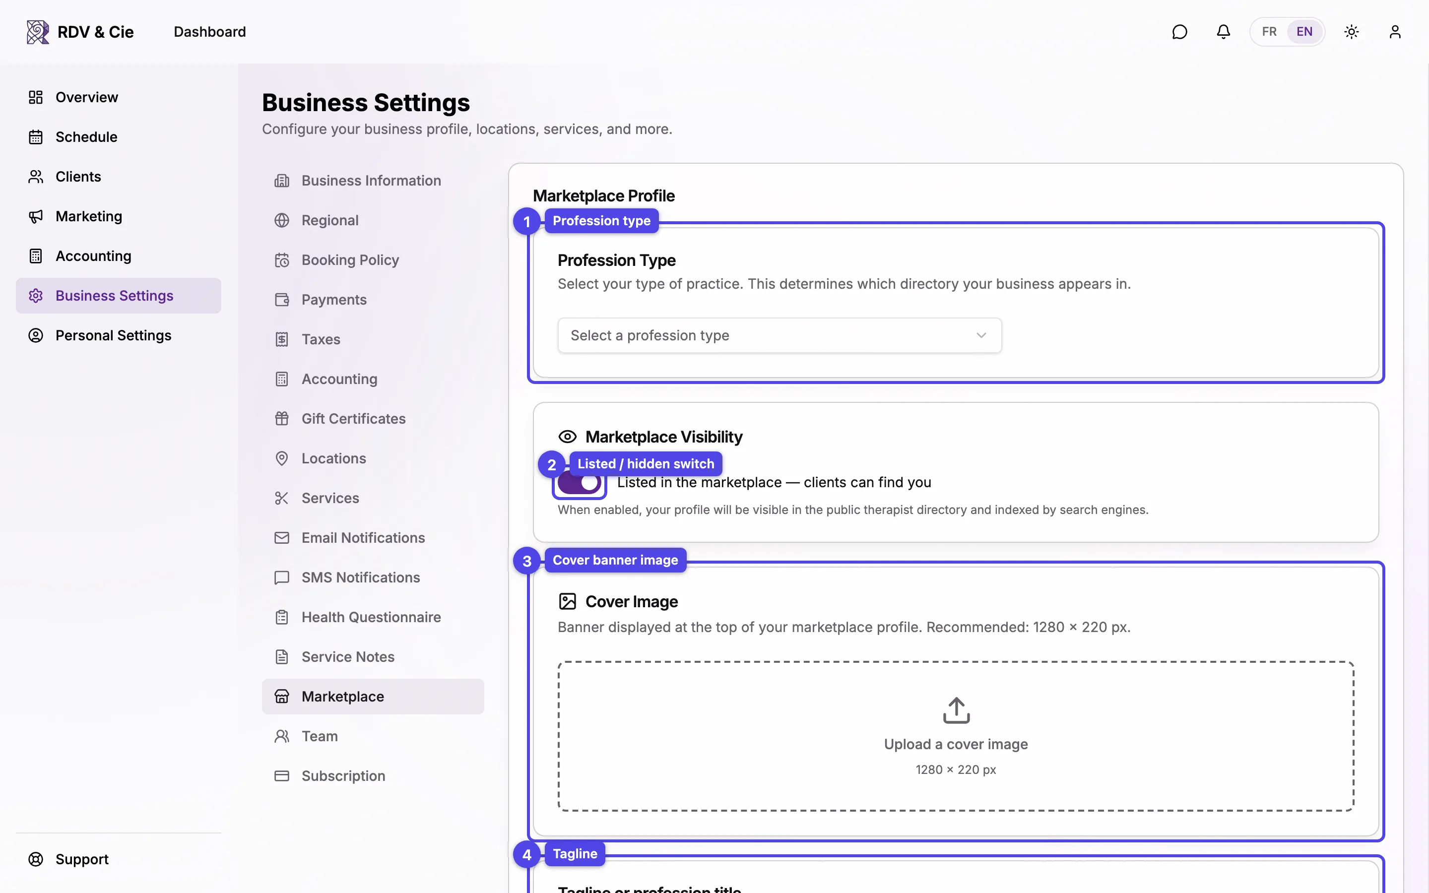Click the upload arrow icon
1429x893 pixels.
point(956,710)
